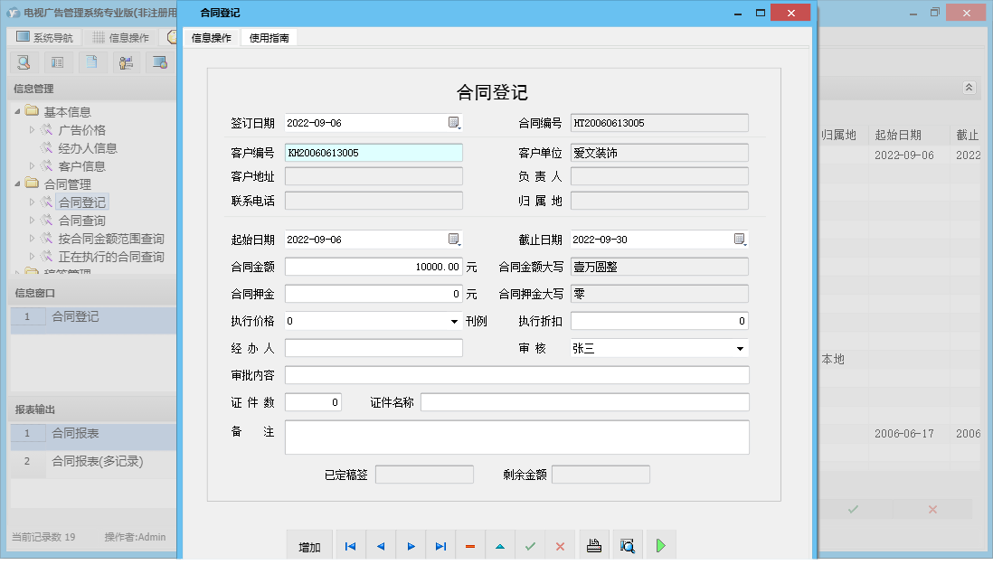Open the 审核 dropdown showing 张三

(740, 348)
